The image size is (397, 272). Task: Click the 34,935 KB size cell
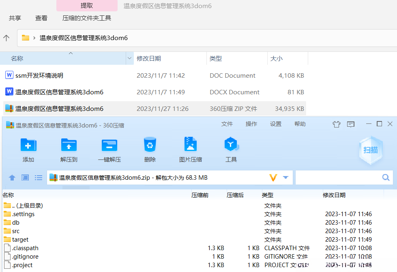click(290, 109)
